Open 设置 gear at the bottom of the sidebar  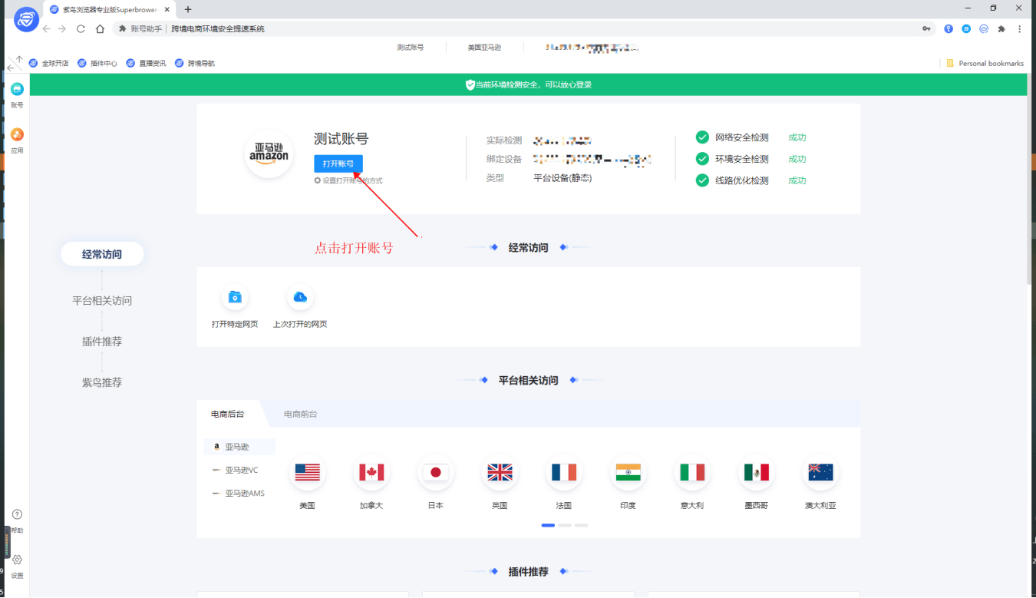coord(16,565)
